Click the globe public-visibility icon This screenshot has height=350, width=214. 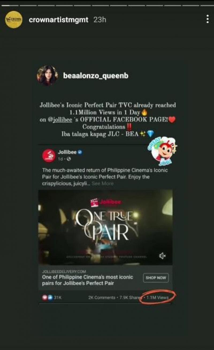[68, 159]
